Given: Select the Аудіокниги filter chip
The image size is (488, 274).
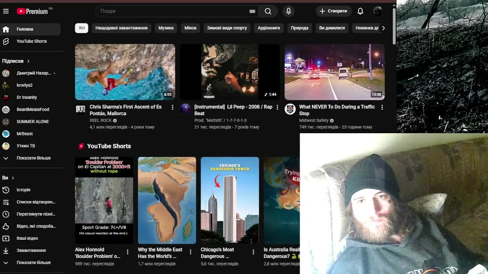Looking at the screenshot, I should pyautogui.click(x=269, y=28).
